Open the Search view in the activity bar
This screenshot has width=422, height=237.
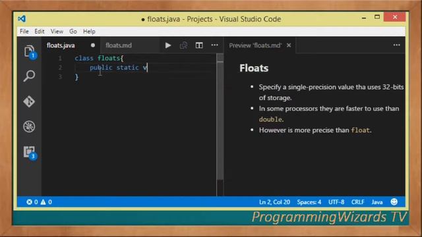point(29,76)
